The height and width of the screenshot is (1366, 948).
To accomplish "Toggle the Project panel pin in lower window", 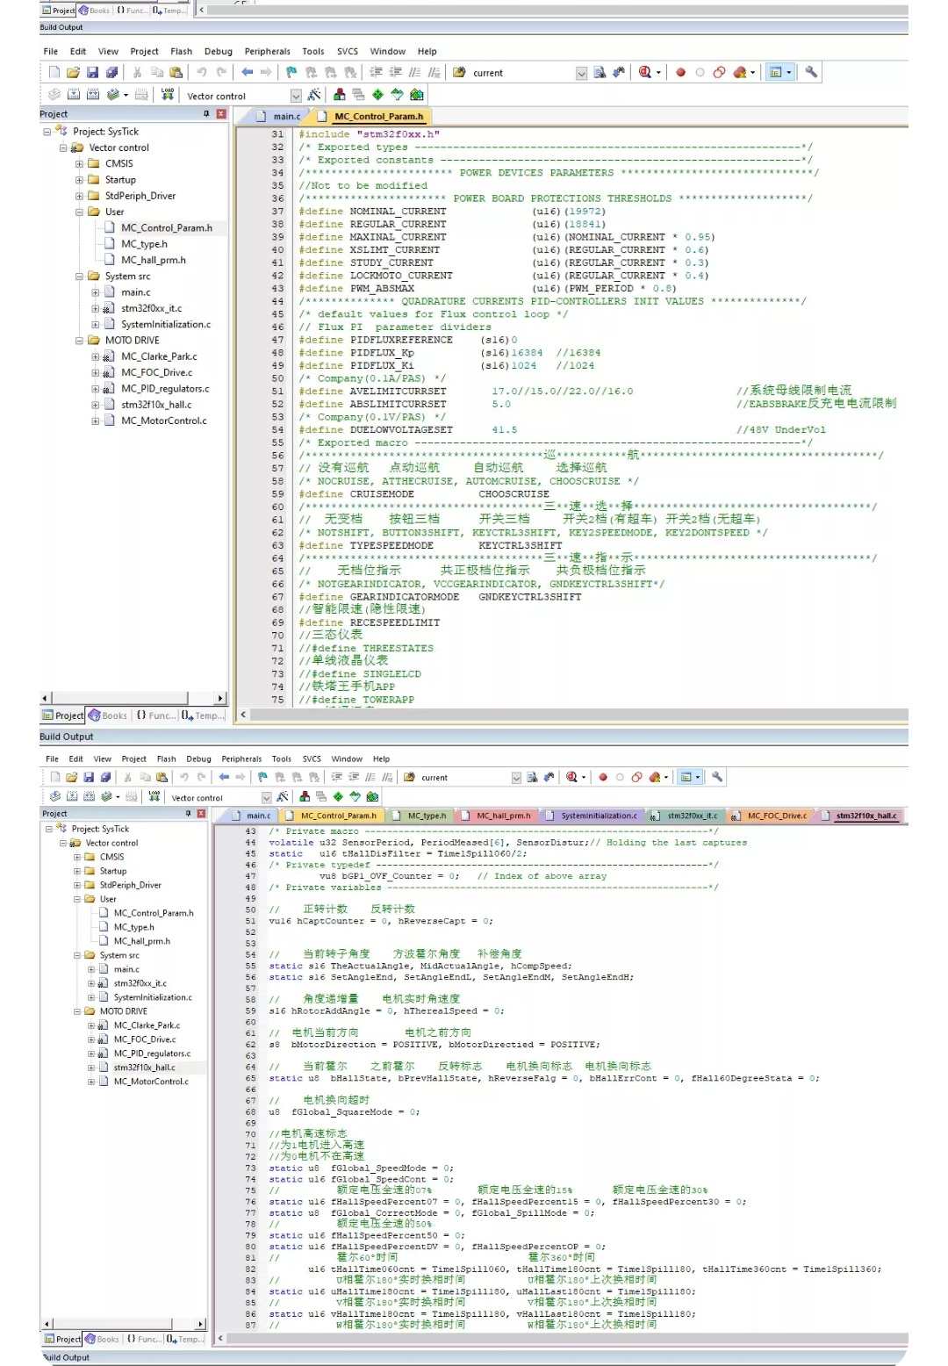I will pos(188,814).
